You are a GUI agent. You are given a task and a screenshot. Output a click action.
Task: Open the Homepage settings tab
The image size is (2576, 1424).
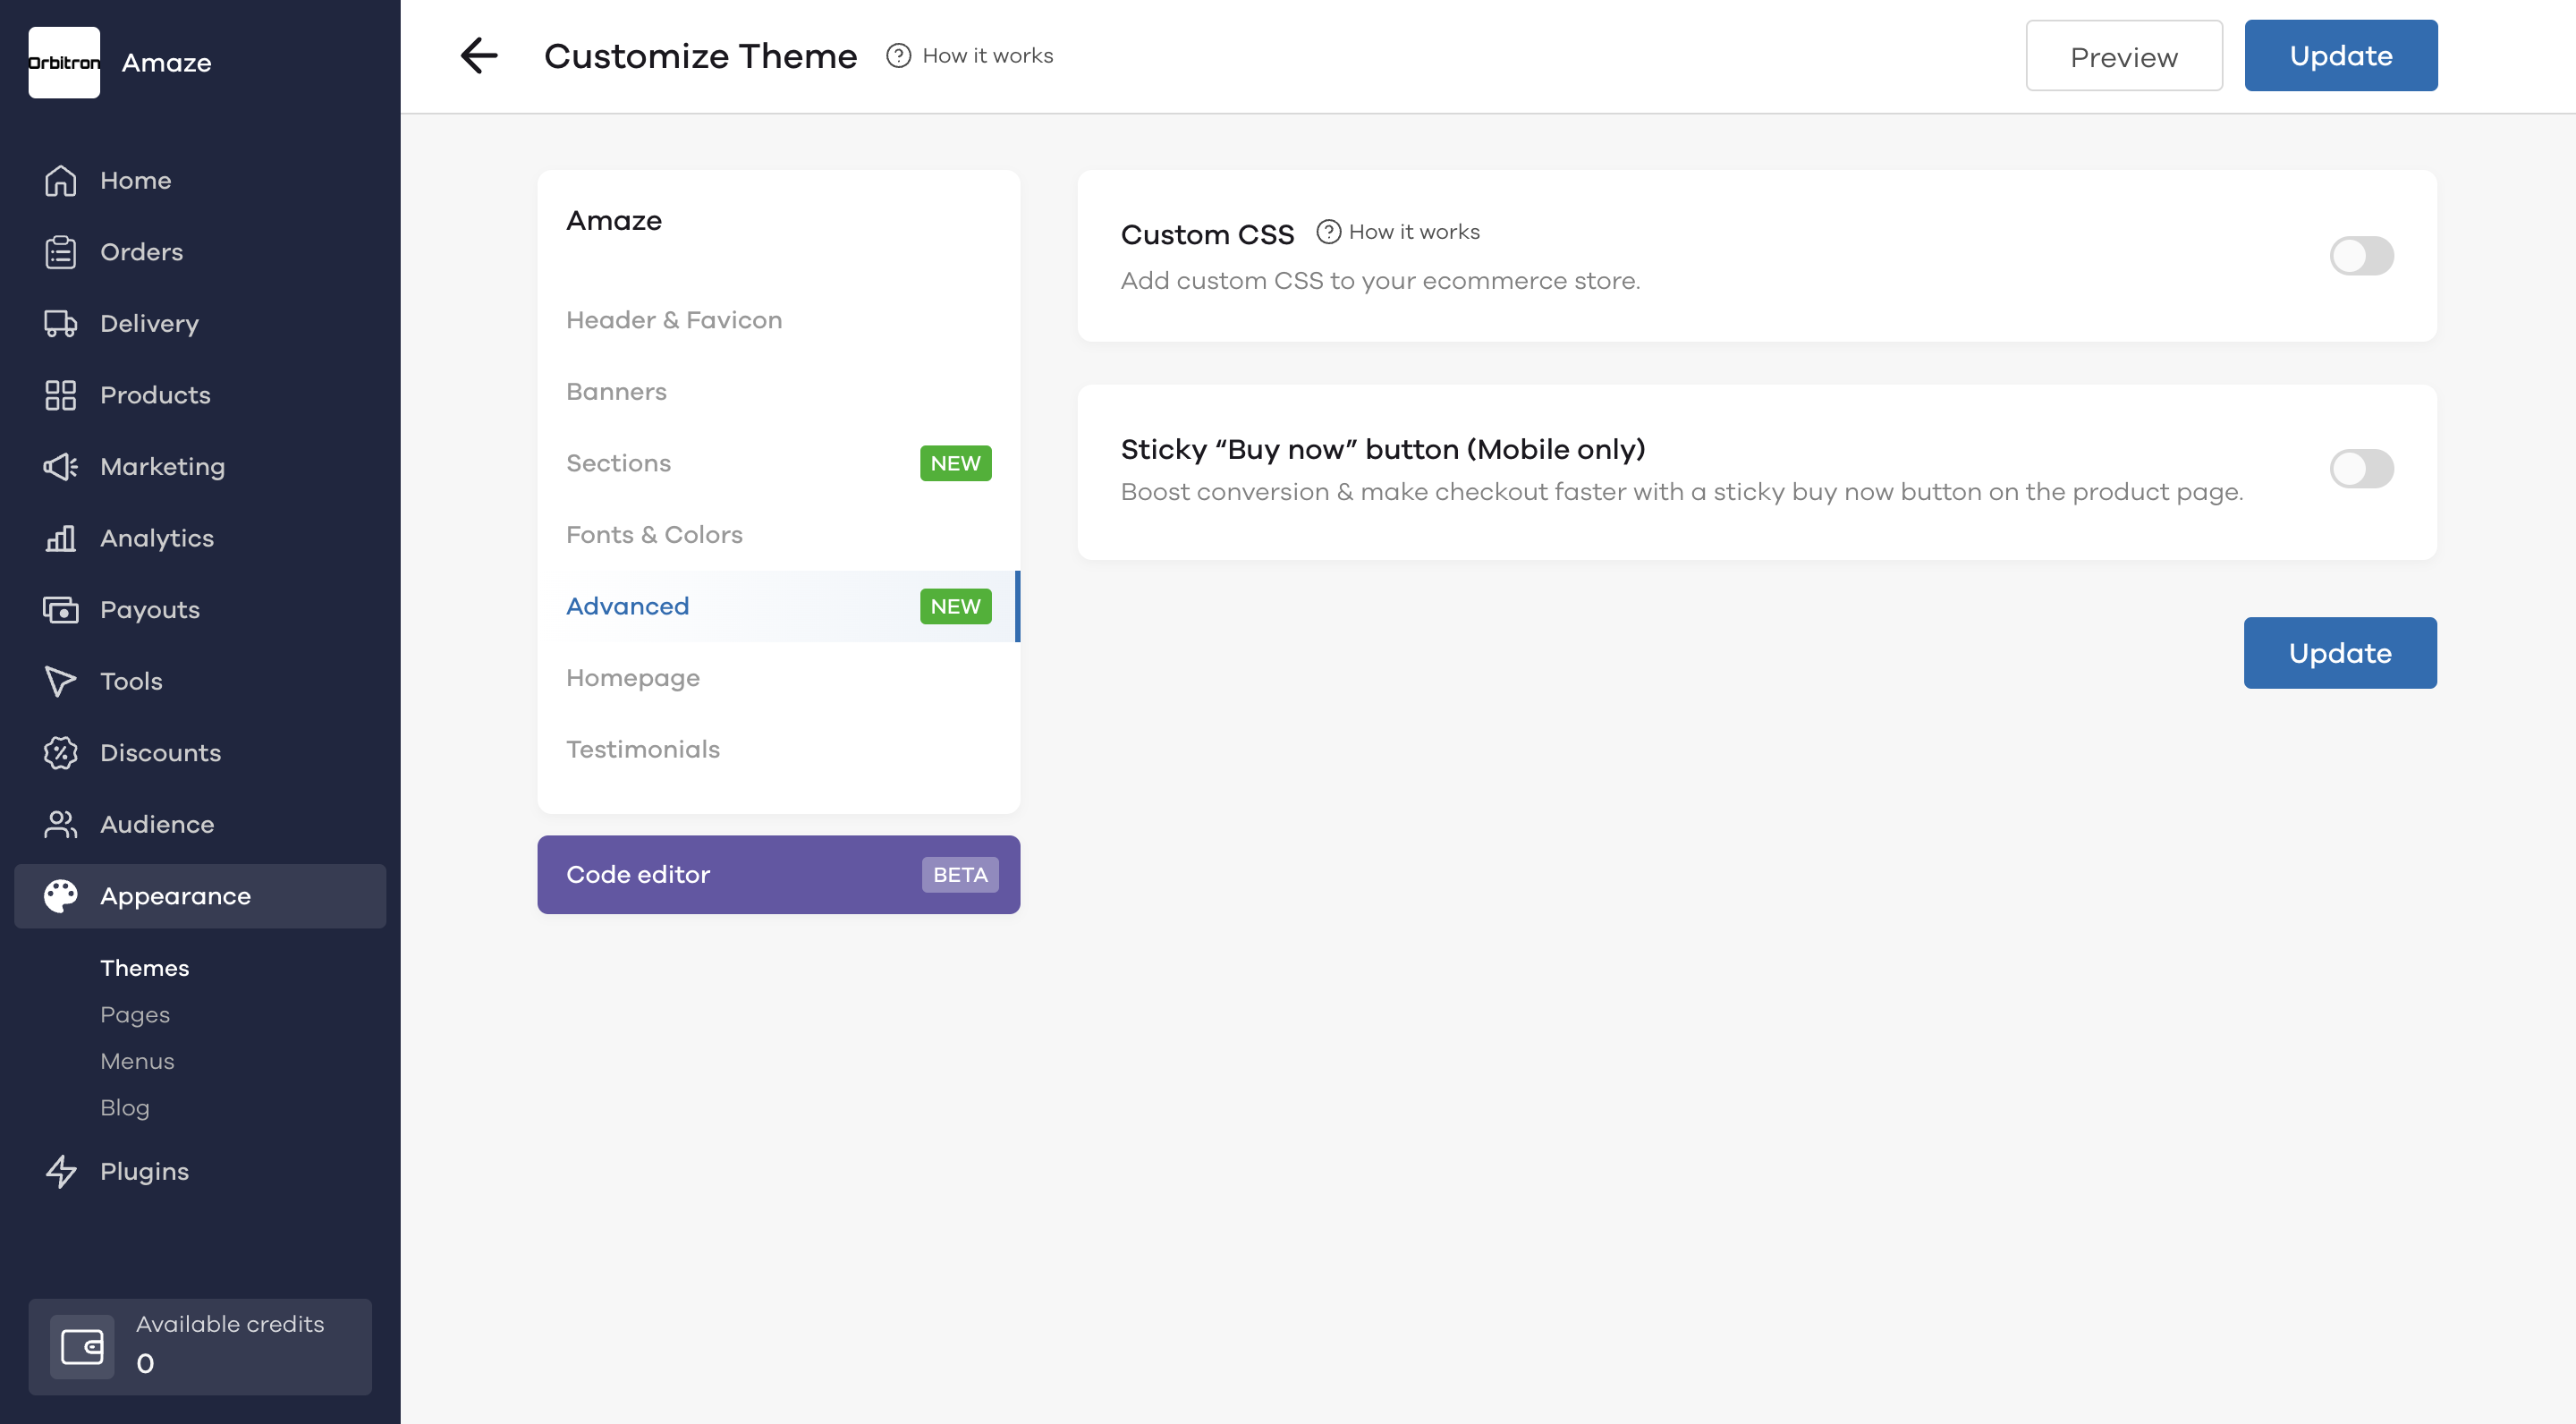778,678
